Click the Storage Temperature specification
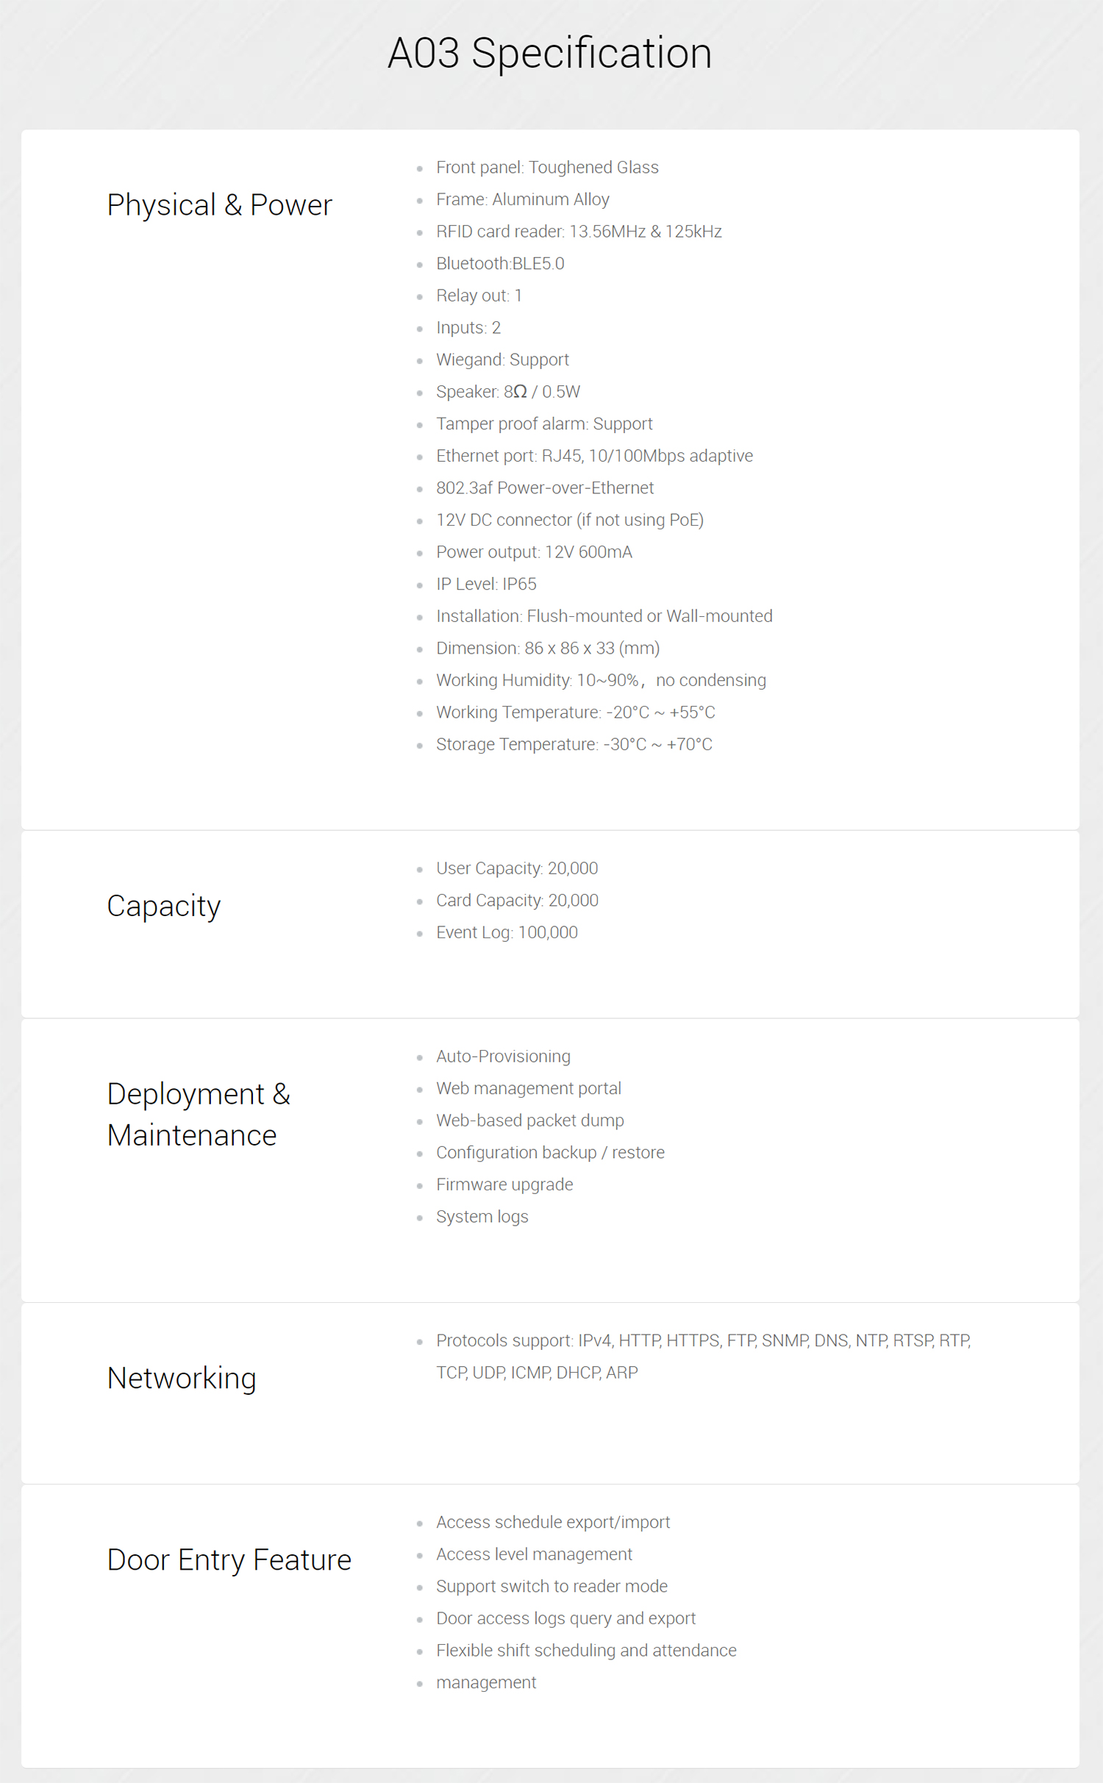This screenshot has height=1783, width=1103. [x=574, y=744]
